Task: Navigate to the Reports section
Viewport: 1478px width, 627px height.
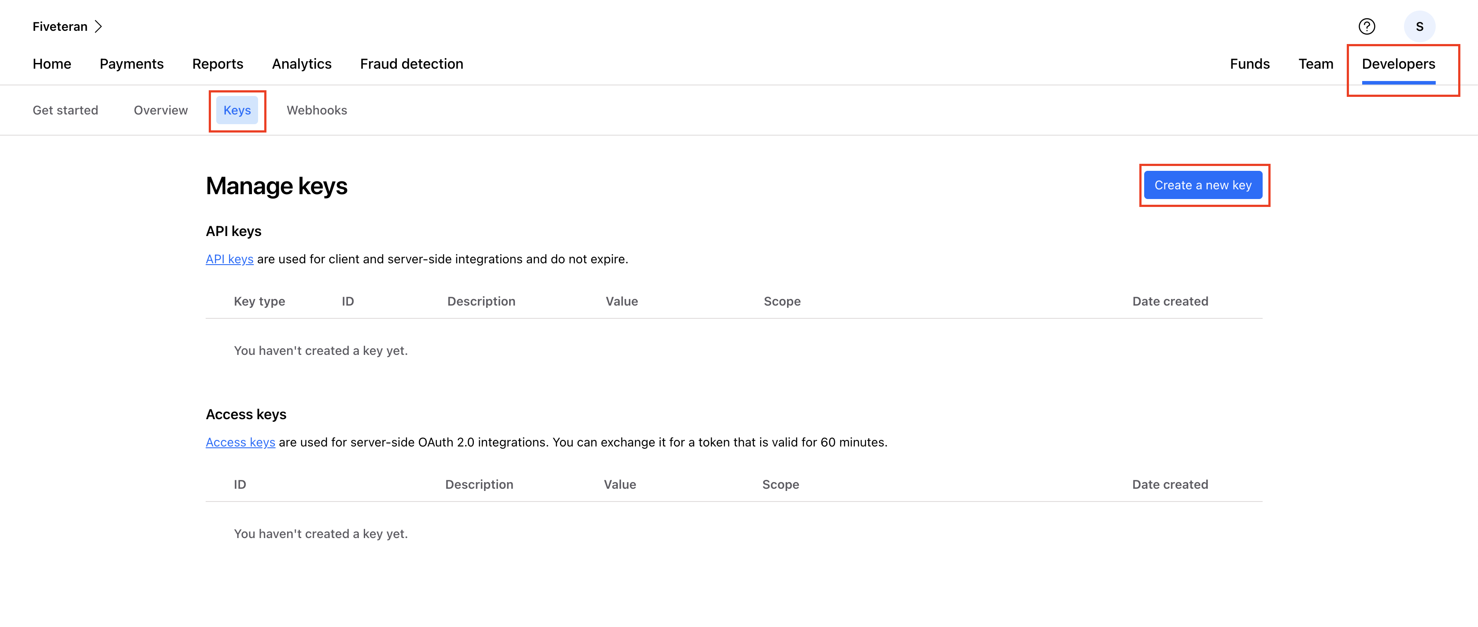Action: (218, 63)
